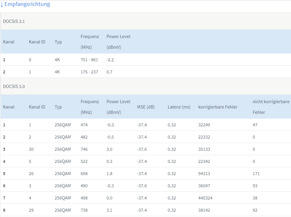Click power level value 0.0
Screen dimensions: 291x217
(x=109, y=198)
